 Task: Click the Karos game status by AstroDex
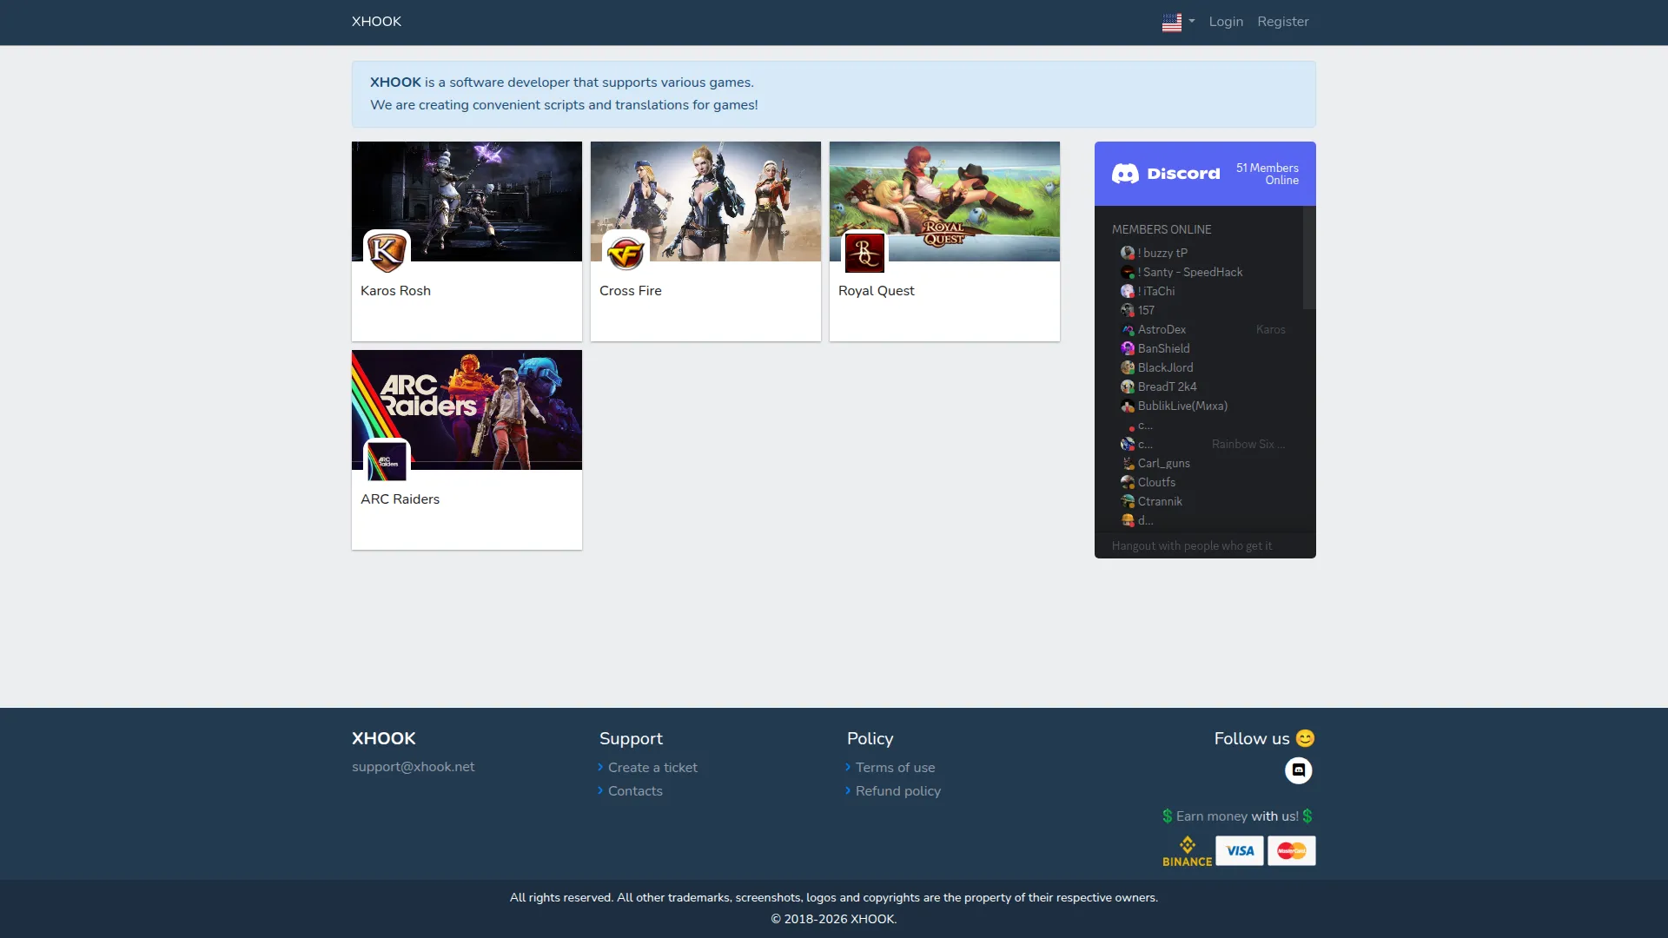coord(1270,329)
